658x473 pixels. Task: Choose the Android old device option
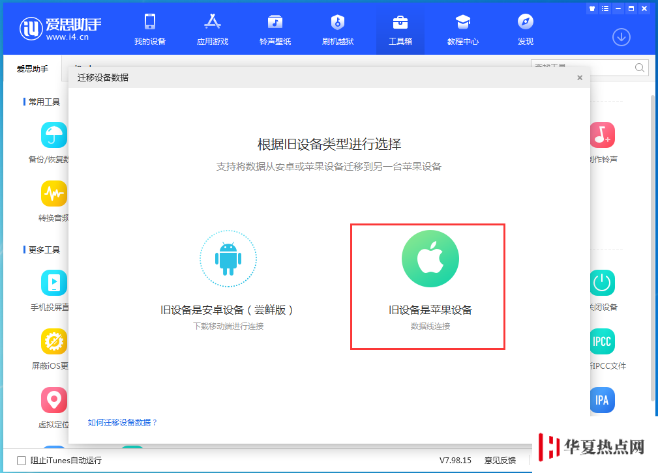(228, 259)
